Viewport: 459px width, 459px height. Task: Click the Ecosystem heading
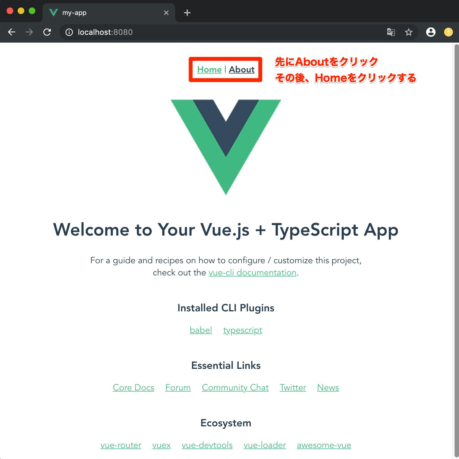[x=226, y=423]
